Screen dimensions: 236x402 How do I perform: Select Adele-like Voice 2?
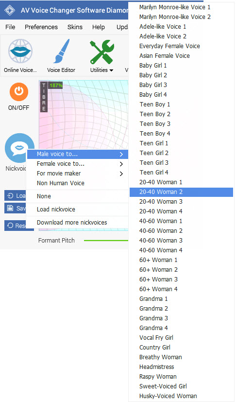[x=181, y=36]
